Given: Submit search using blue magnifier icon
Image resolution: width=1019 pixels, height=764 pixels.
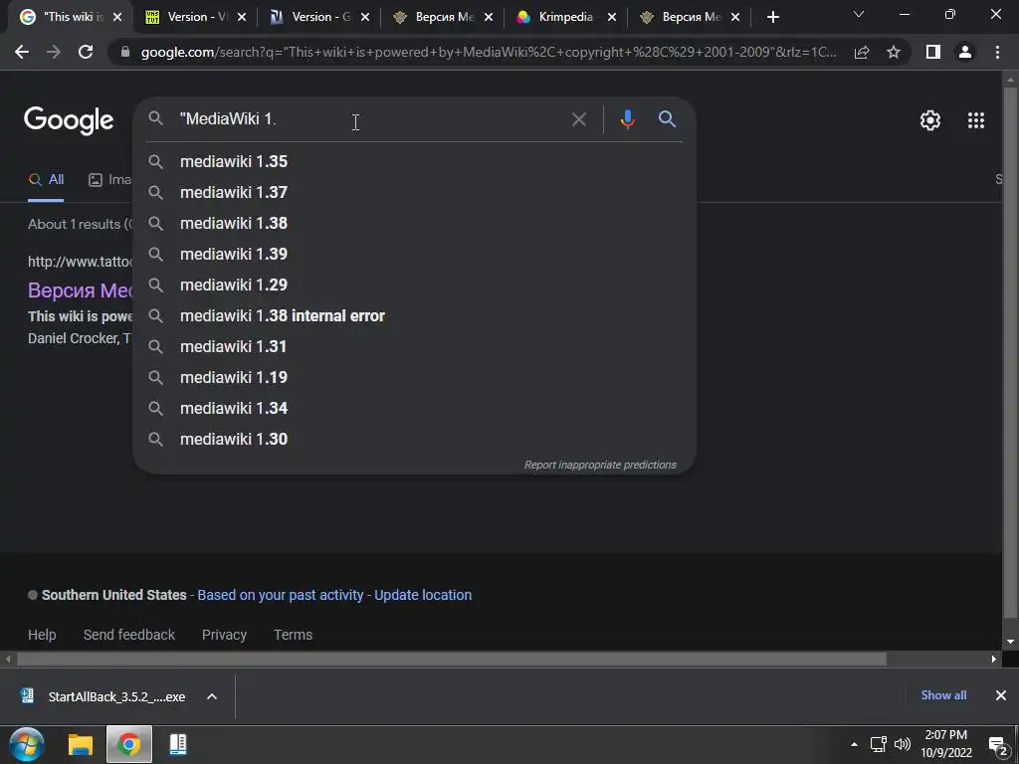Looking at the screenshot, I should tap(667, 119).
